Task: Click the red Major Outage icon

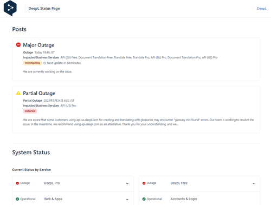Action: click(x=18, y=45)
